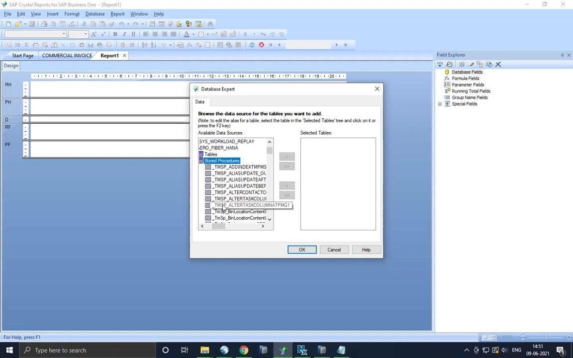This screenshot has height=358, width=573.
Task: Switch to the COMMERCIAL INVOICE tab
Action: pos(67,56)
